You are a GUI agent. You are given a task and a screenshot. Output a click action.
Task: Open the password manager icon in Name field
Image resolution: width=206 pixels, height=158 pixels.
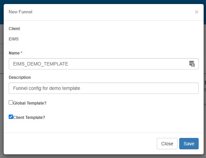pos(192,64)
